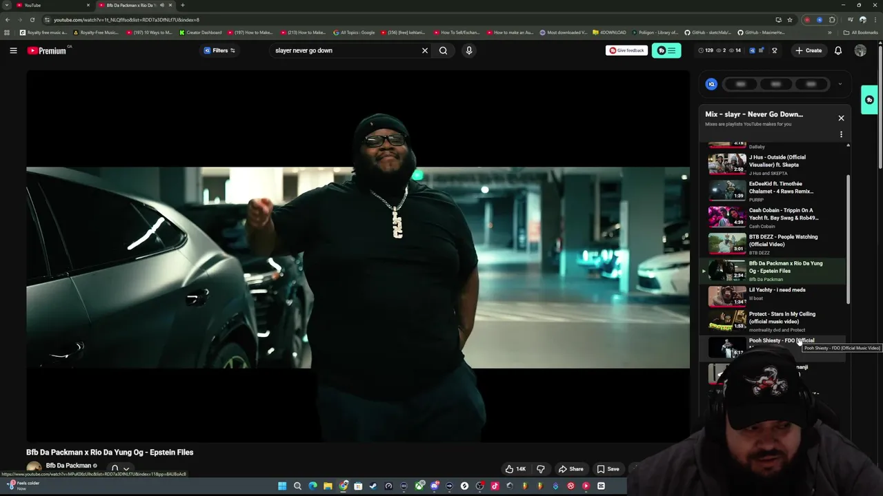Play 'BTB DEZZ - People Watching'
Viewport: 883px width, 496px height.
773,244
